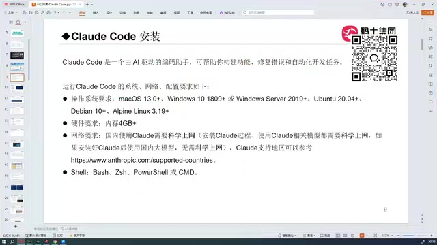Click the notes placeholder 单击此处添加备注
Screen dimensions: 437x245
point(46,229)
